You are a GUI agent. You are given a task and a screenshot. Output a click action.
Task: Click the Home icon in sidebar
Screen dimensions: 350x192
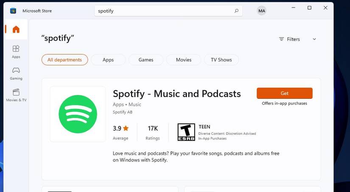(x=16, y=29)
